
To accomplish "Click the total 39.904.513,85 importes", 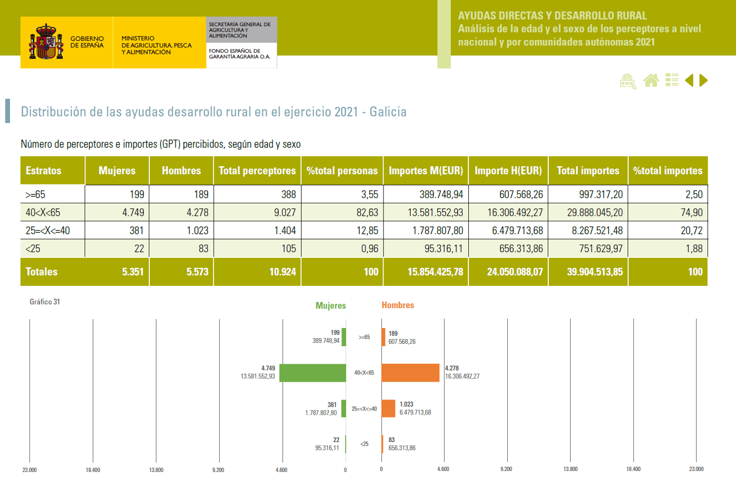I will [595, 272].
